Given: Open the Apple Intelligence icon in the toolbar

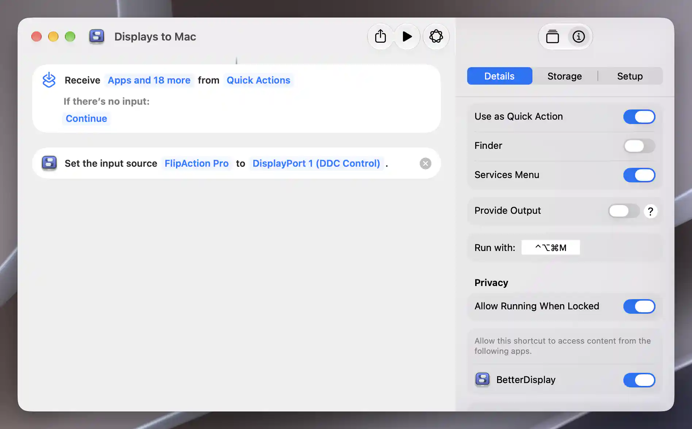Looking at the screenshot, I should [x=436, y=36].
